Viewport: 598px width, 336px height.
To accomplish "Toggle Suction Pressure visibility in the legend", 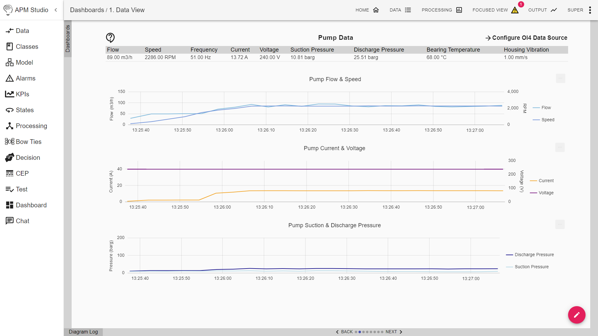I will click(x=531, y=267).
